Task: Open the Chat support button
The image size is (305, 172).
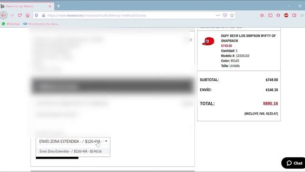Action: click(x=294, y=163)
